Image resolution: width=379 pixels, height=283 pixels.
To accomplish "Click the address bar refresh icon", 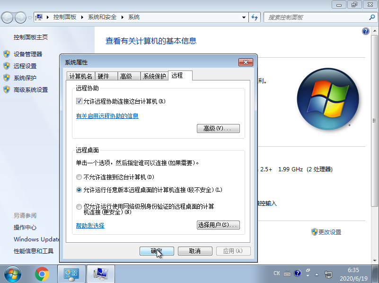I will click(255, 17).
